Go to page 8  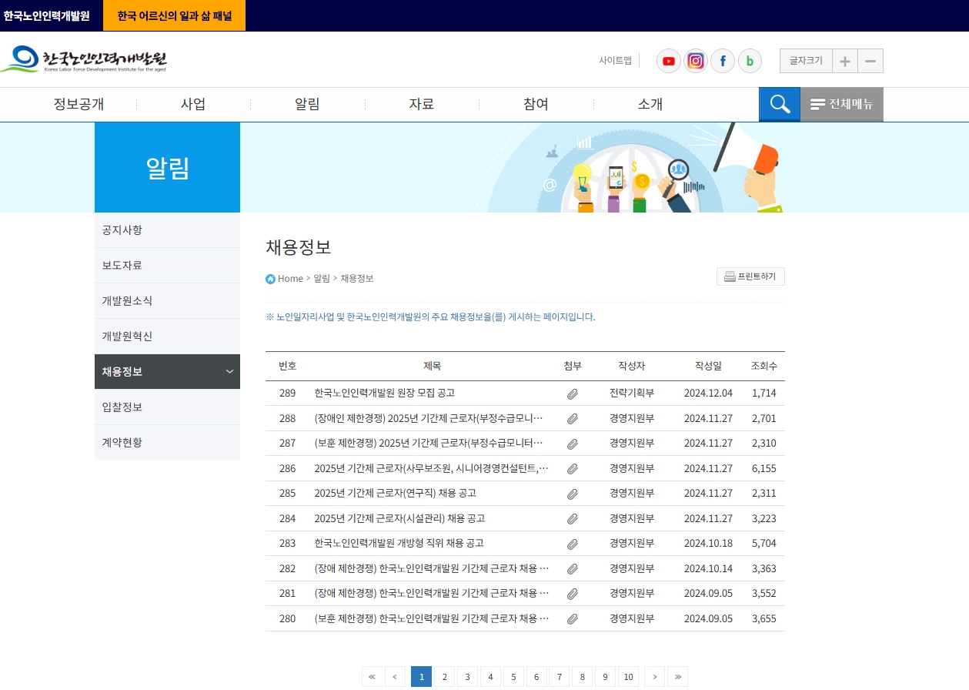point(583,677)
